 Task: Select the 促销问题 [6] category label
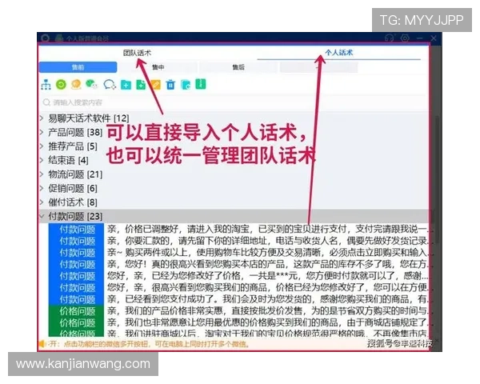[73, 188]
